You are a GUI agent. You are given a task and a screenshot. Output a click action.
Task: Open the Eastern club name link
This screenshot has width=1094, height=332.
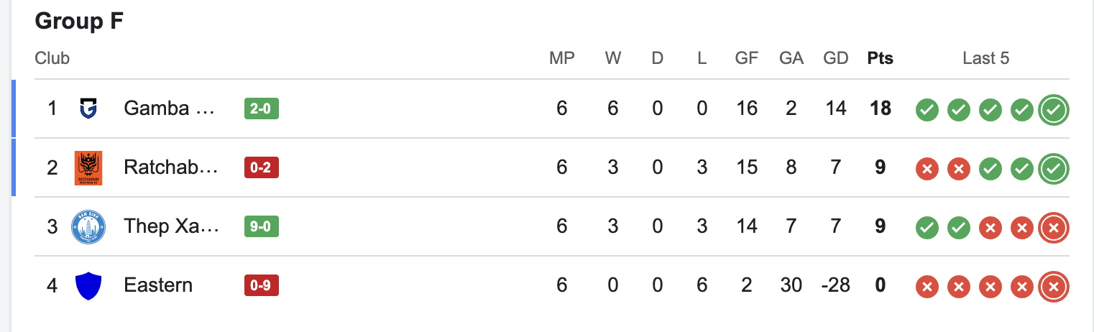point(158,285)
